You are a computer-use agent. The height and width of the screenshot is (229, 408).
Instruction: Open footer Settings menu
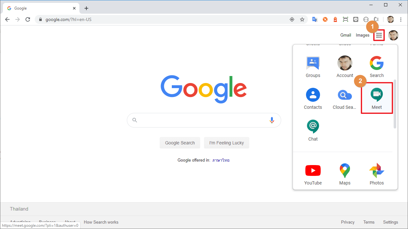point(390,222)
